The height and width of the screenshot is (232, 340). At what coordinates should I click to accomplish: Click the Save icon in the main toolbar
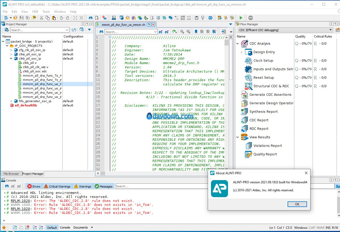[22, 18]
